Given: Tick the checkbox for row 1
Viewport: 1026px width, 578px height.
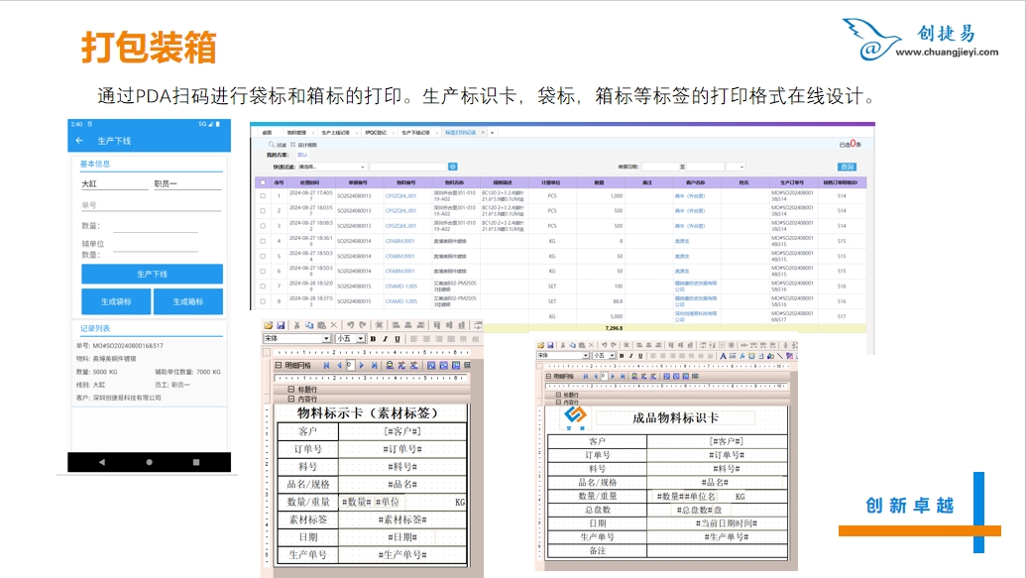Looking at the screenshot, I should [x=262, y=195].
